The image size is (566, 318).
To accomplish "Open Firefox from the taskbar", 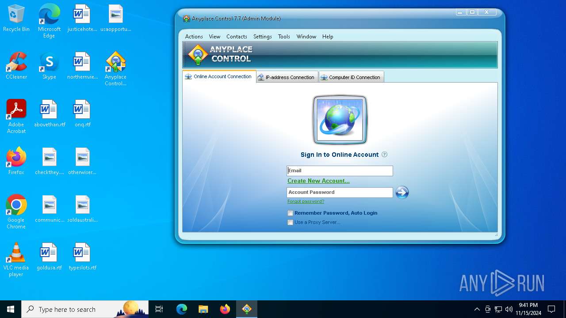I will 225,309.
